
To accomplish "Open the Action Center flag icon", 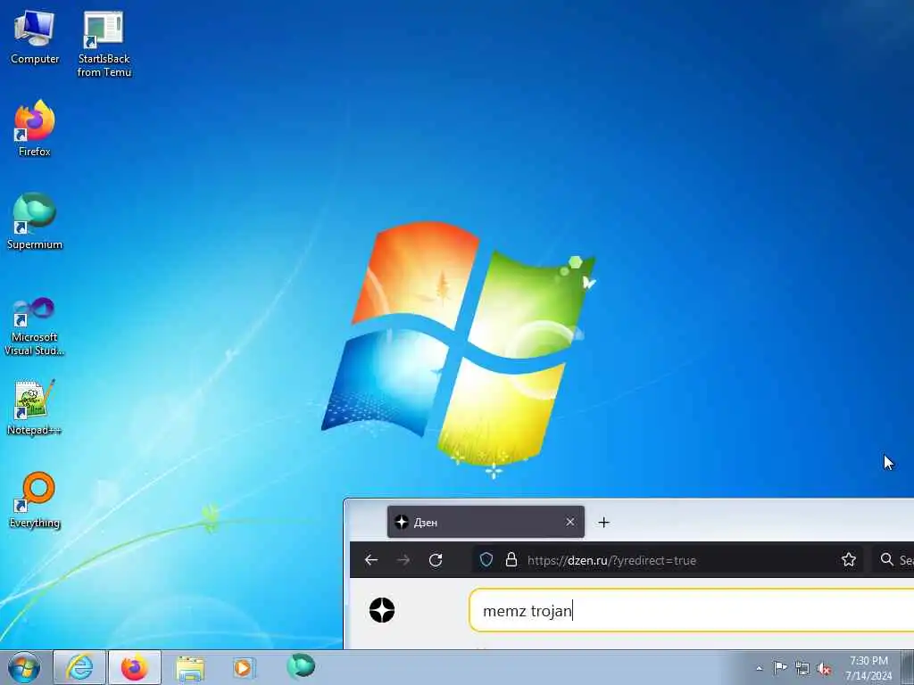I will [780, 668].
